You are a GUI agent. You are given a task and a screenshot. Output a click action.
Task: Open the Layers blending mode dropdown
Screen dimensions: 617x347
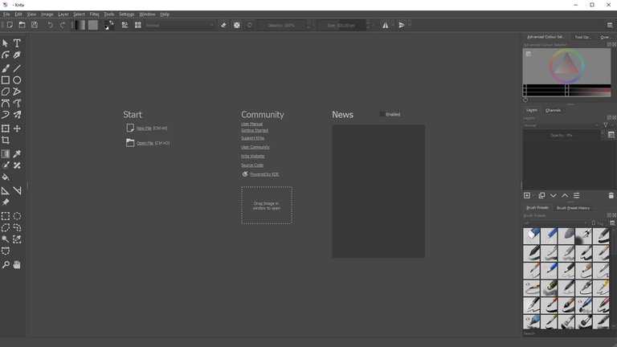(561, 125)
